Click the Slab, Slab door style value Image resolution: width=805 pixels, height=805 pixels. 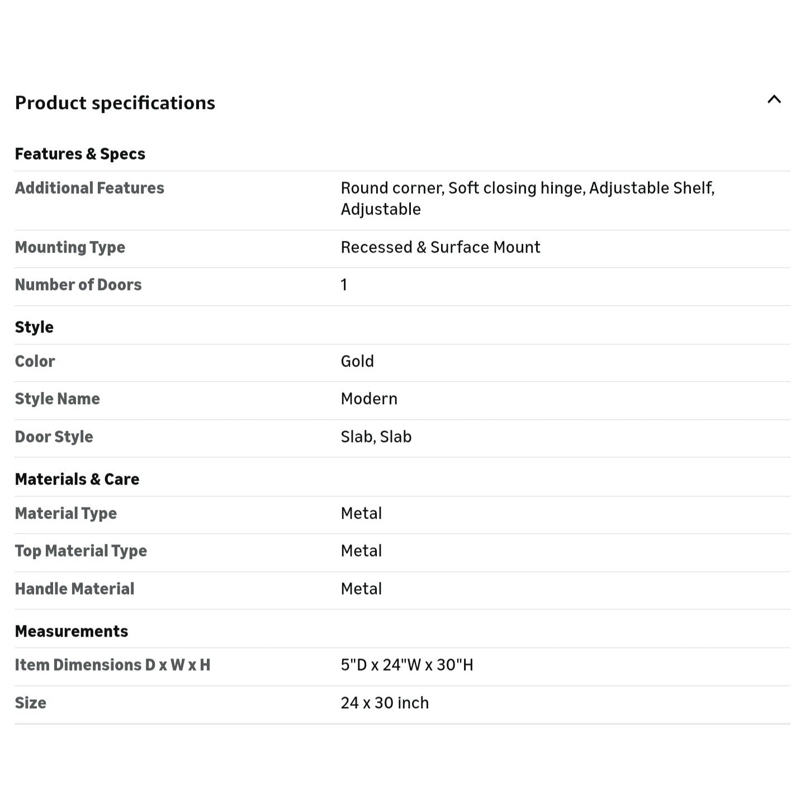tap(376, 437)
